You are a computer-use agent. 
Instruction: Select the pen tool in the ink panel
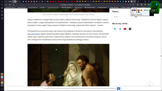click(x=133, y=15)
